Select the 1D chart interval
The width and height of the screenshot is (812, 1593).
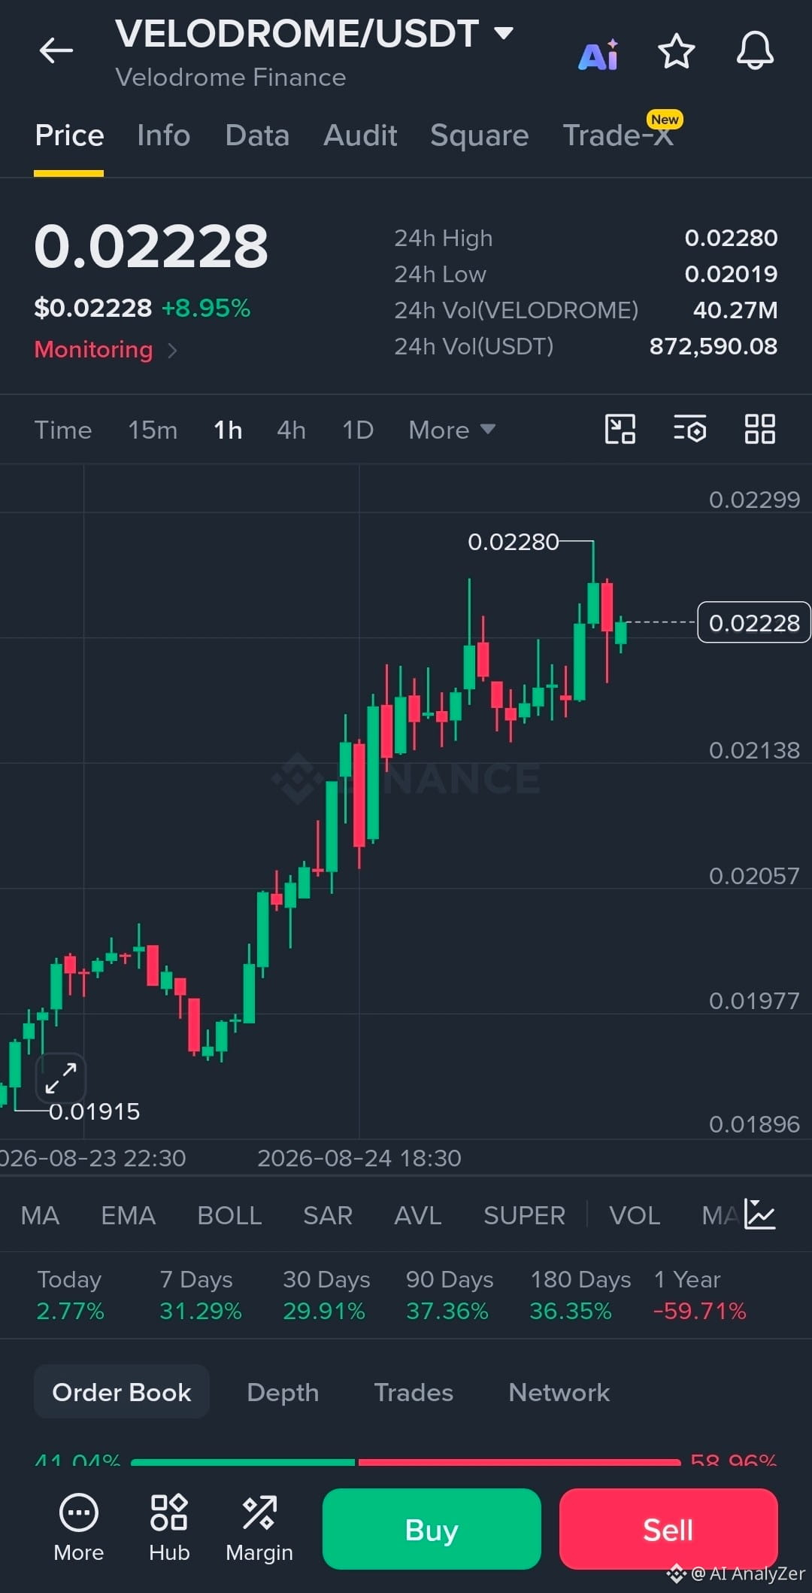[358, 430]
